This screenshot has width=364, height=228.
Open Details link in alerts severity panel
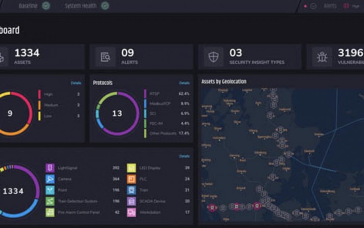(x=76, y=83)
